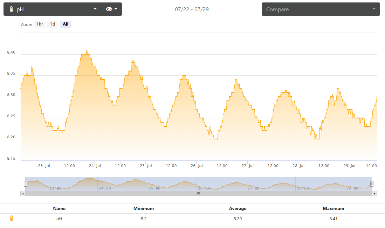Click the 8.40 y-axis label
The image size is (385, 228).
(11, 52)
